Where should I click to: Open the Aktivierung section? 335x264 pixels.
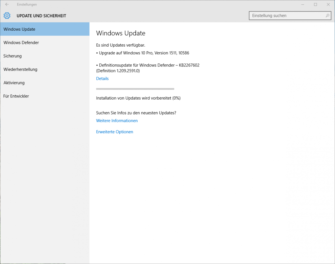pyautogui.click(x=45, y=82)
